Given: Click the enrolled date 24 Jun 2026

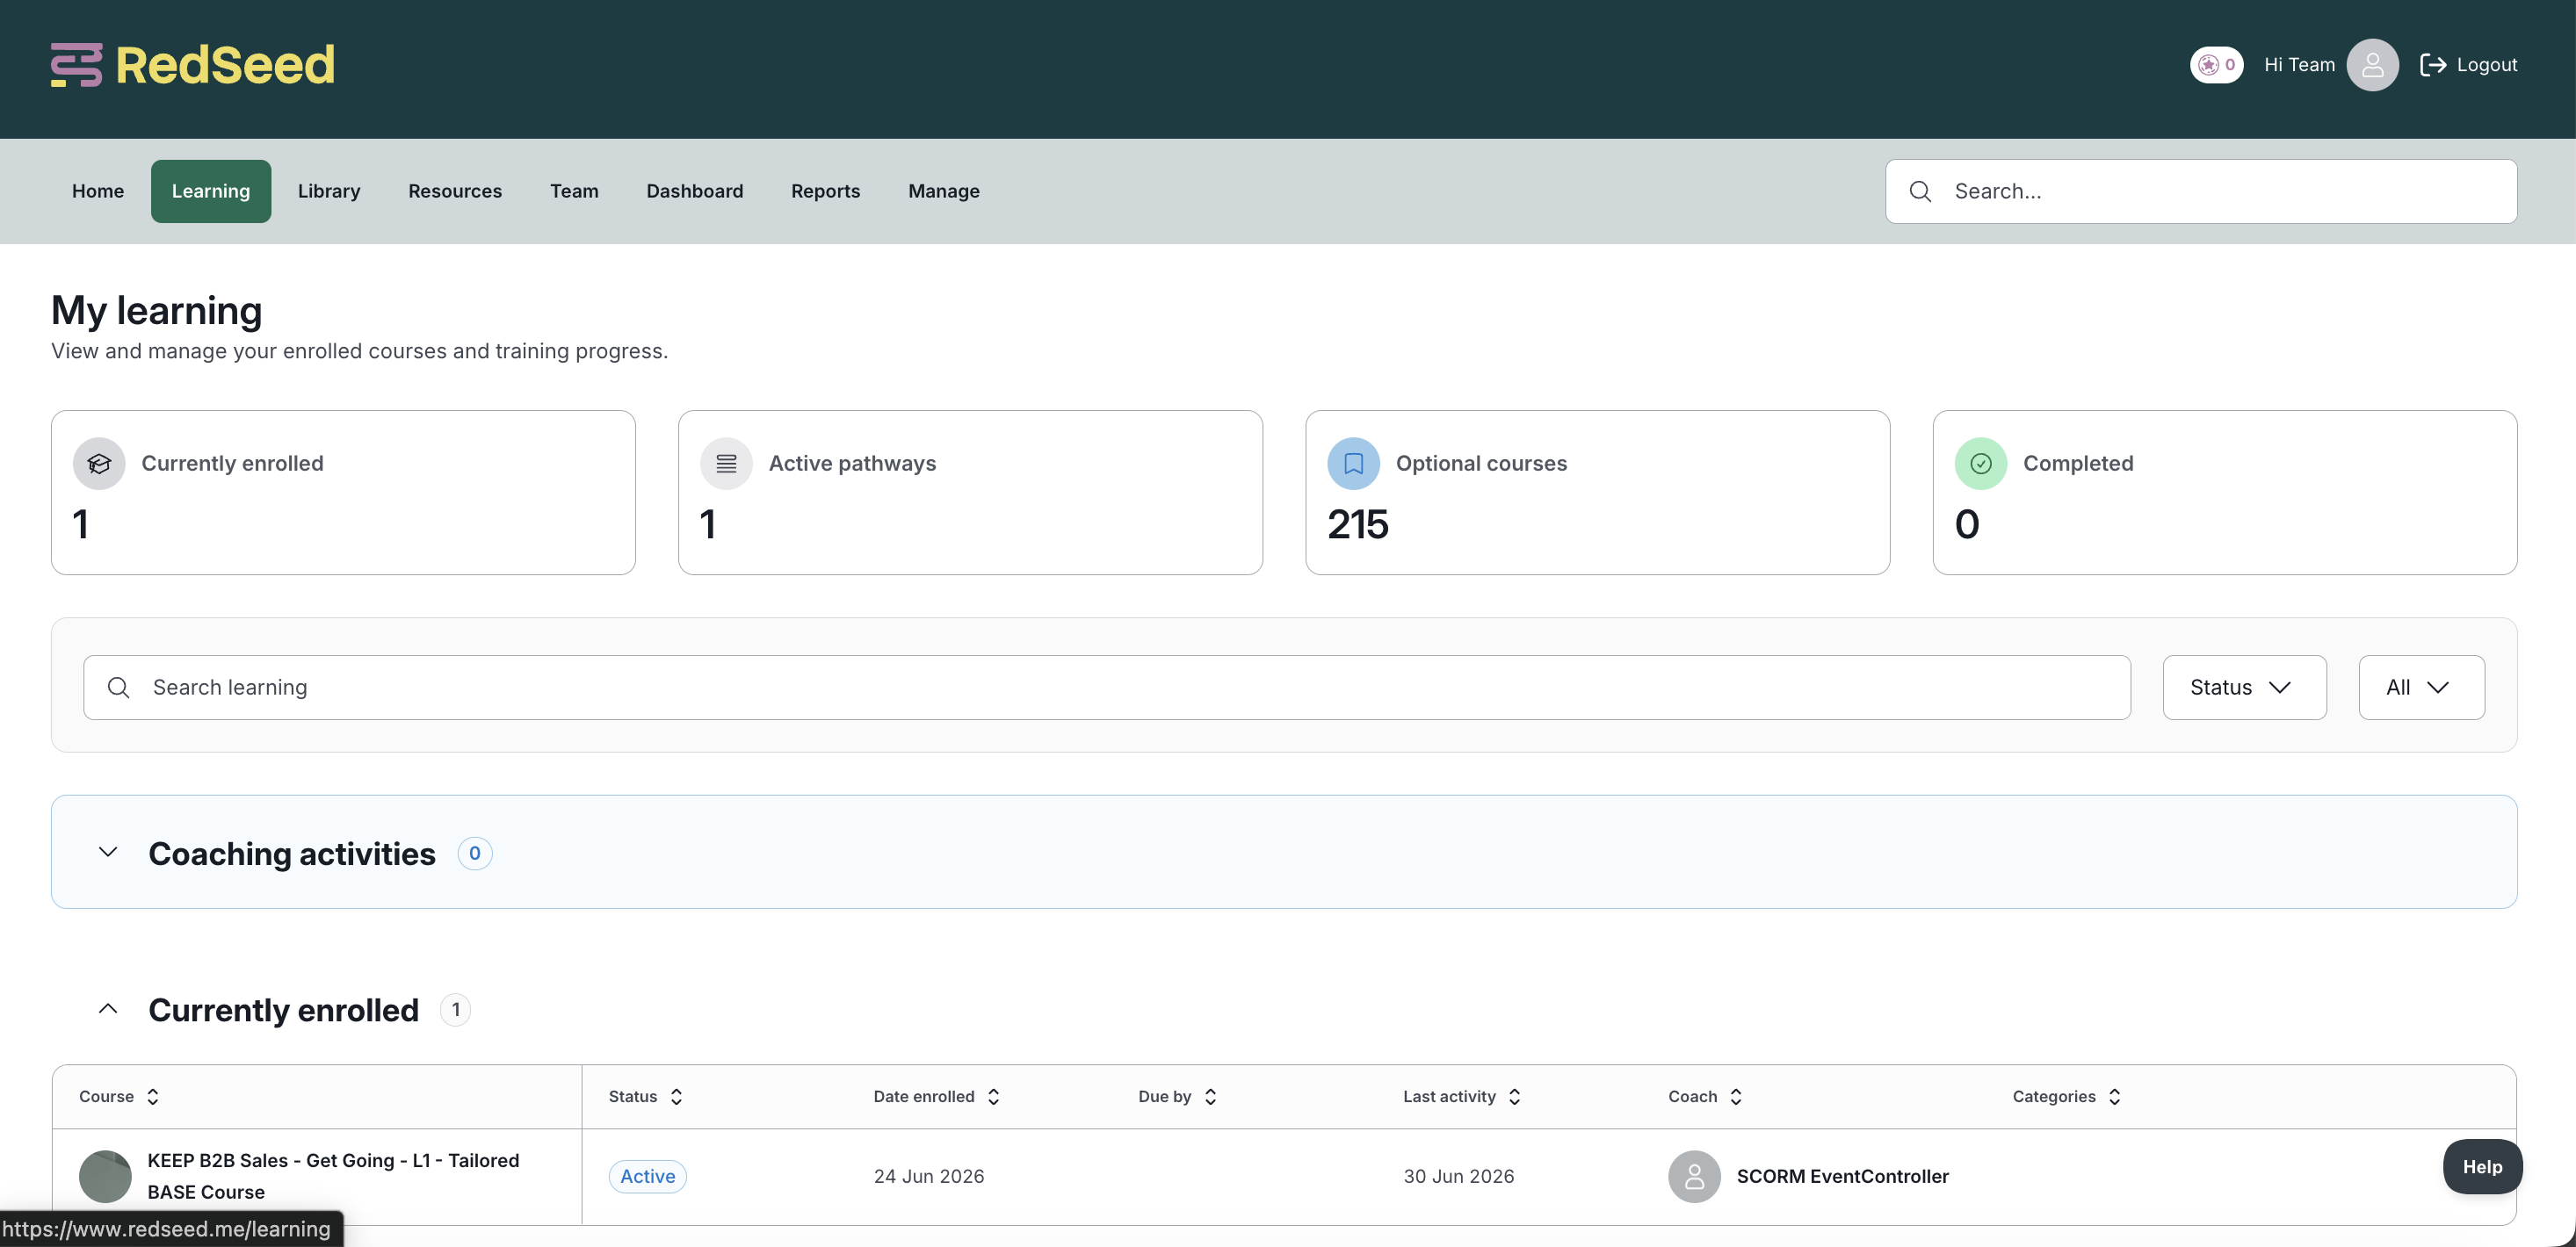Looking at the screenshot, I should coord(929,1176).
